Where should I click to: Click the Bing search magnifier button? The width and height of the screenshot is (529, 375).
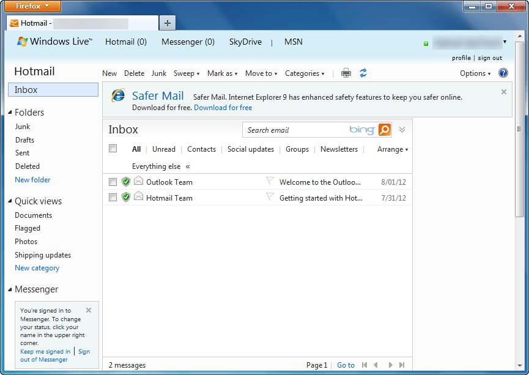(x=384, y=130)
